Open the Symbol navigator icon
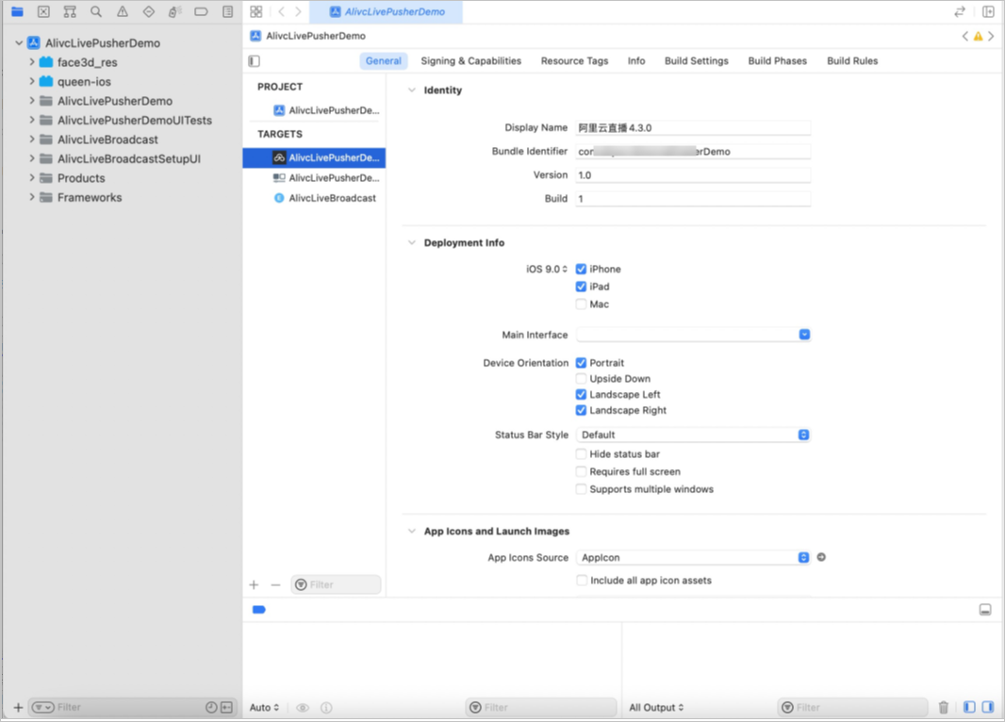 coord(70,11)
